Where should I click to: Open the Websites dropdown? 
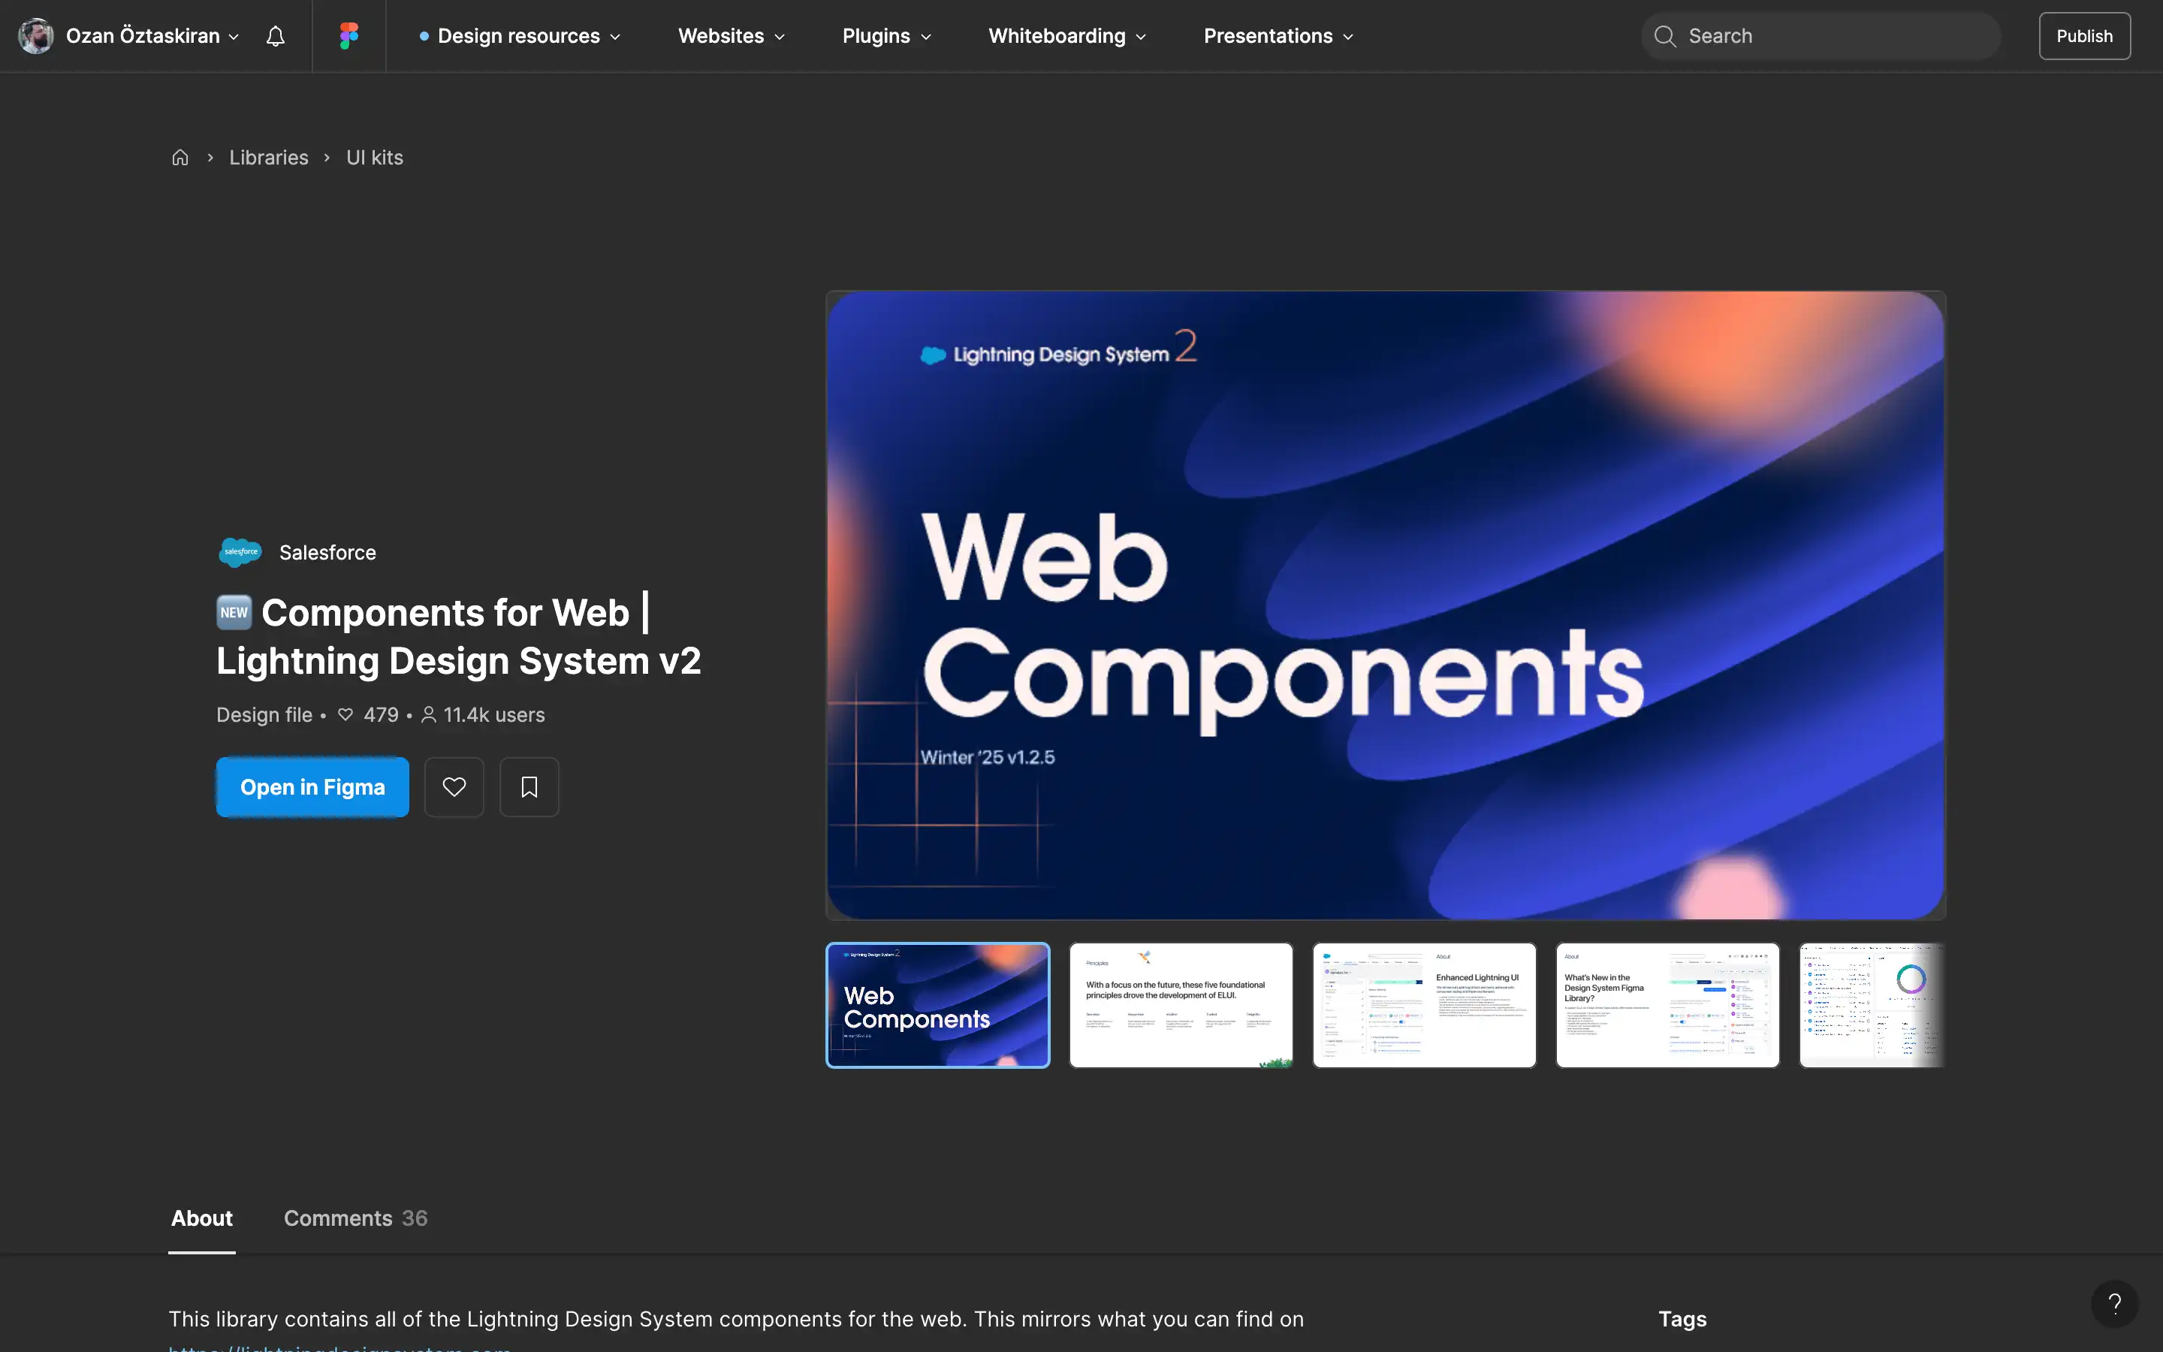pos(731,36)
